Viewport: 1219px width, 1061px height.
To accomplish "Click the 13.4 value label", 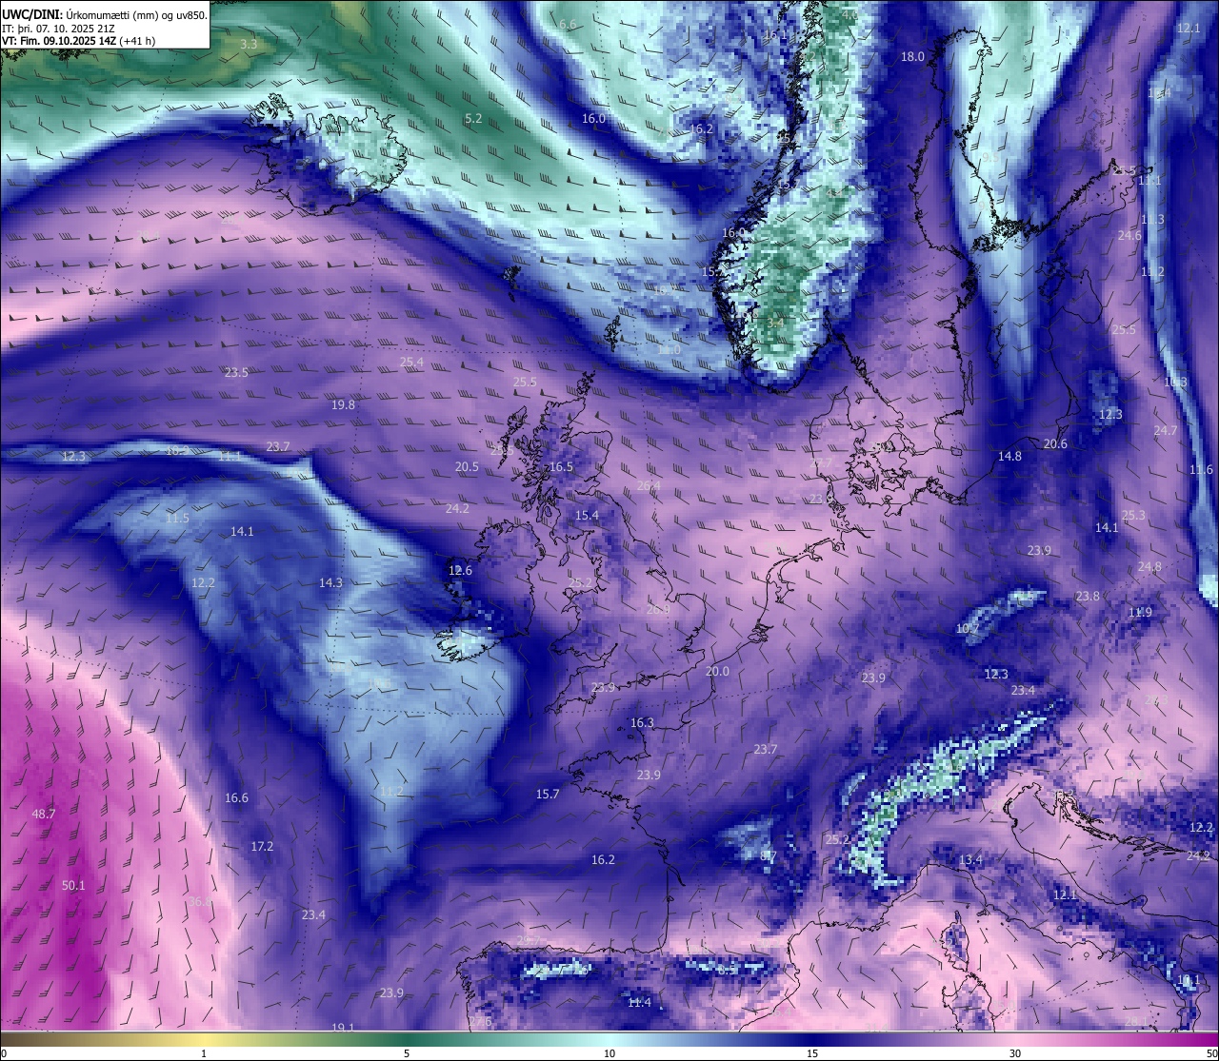I will click(970, 859).
